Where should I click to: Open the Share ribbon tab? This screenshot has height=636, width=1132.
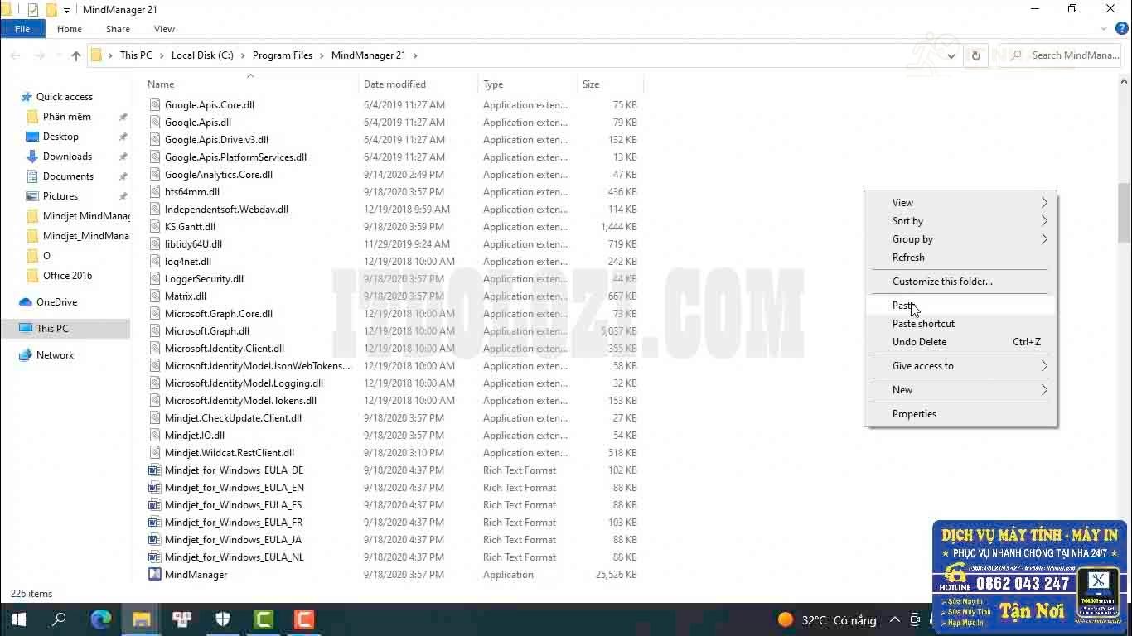click(x=118, y=29)
